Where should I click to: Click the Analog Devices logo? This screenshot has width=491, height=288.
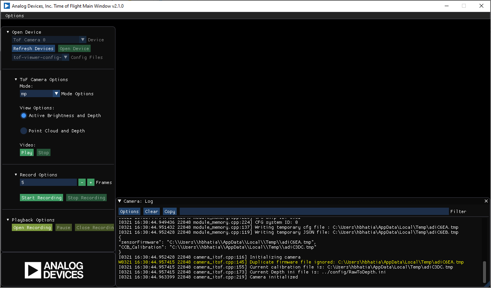tap(54, 270)
